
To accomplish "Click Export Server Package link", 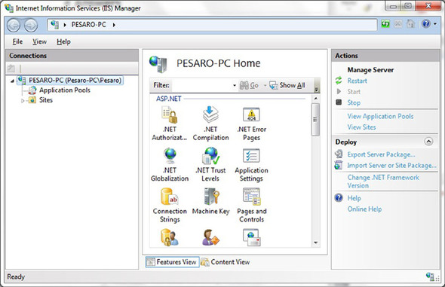I will pyautogui.click(x=381, y=154).
